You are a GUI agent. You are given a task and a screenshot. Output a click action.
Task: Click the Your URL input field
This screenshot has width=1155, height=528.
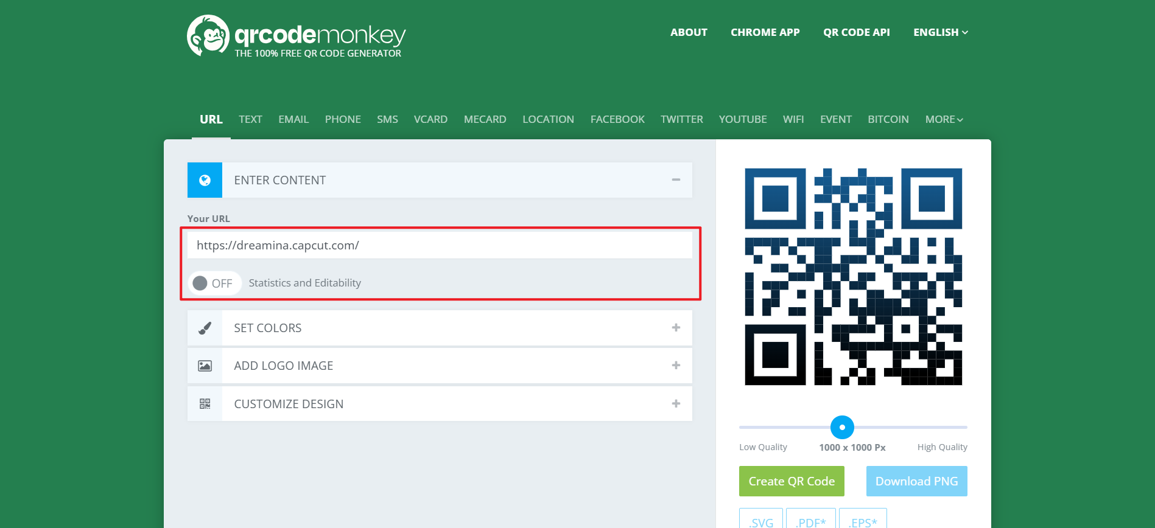pyautogui.click(x=440, y=245)
